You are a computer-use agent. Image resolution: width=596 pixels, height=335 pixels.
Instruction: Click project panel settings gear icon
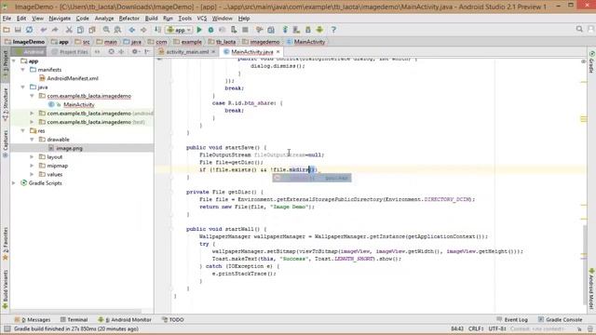[x=134, y=52]
